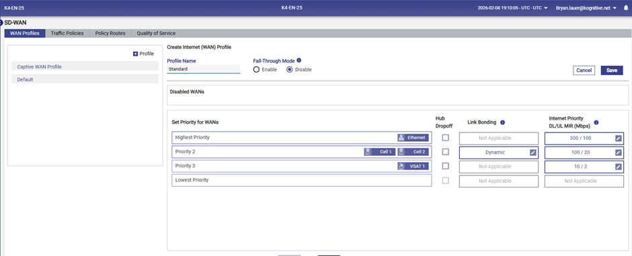Select the VSAT 1 WAN chip
The image size is (632, 256).
(x=413, y=166)
